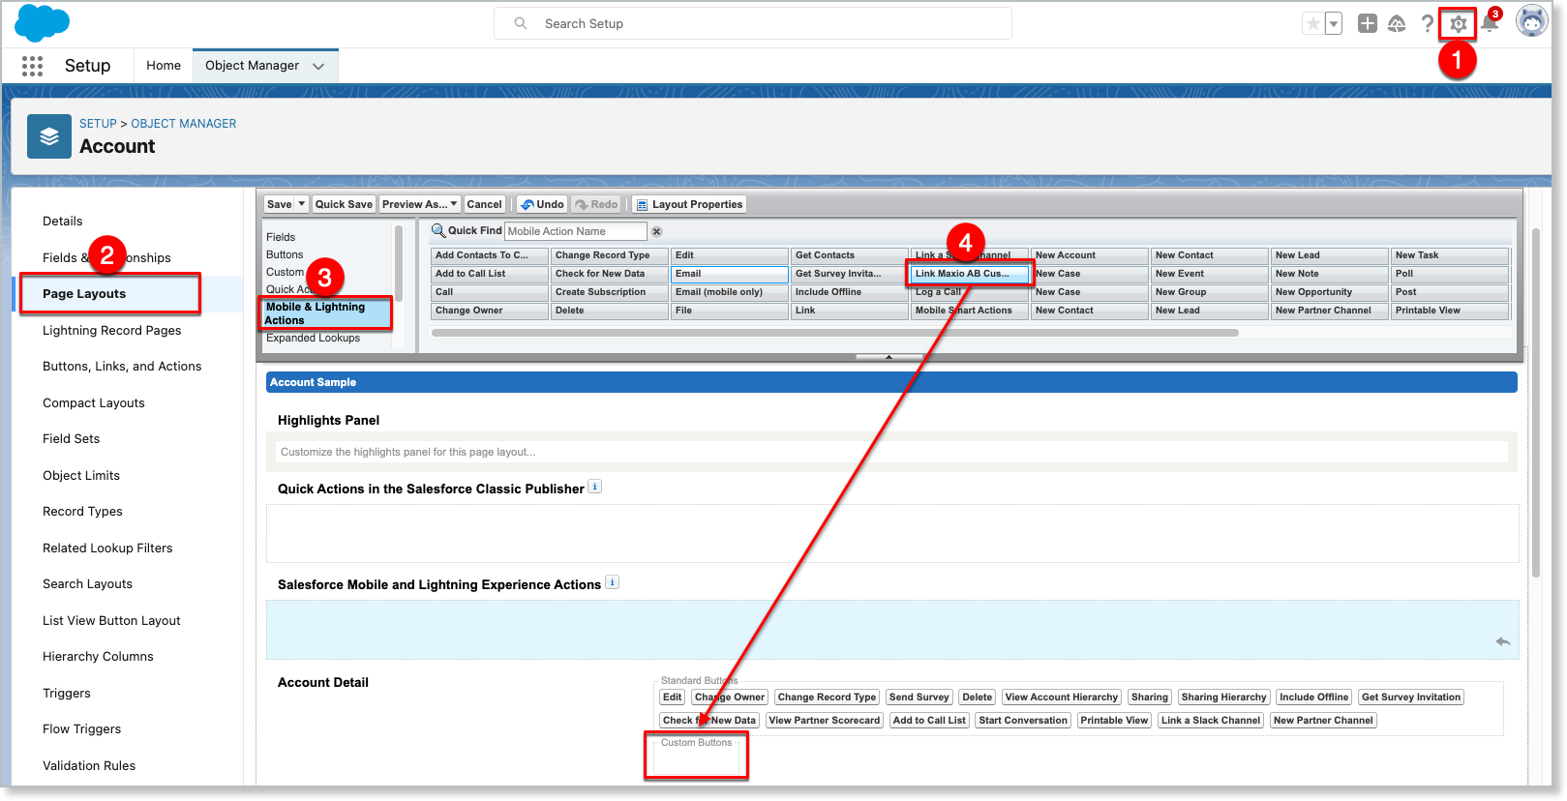The height and width of the screenshot is (801, 1567).
Task: Select Mobile & Lightning Actions category
Action: pos(326,313)
